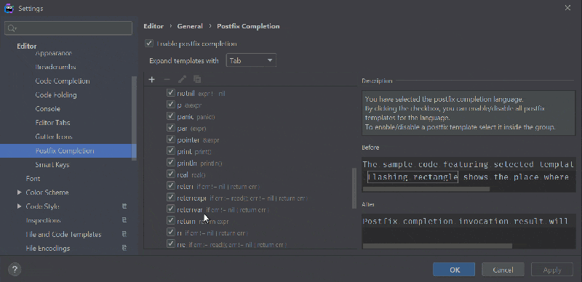Open Editor Tabs settings page
Viewport: 582px width, 282px height.
click(x=52, y=123)
